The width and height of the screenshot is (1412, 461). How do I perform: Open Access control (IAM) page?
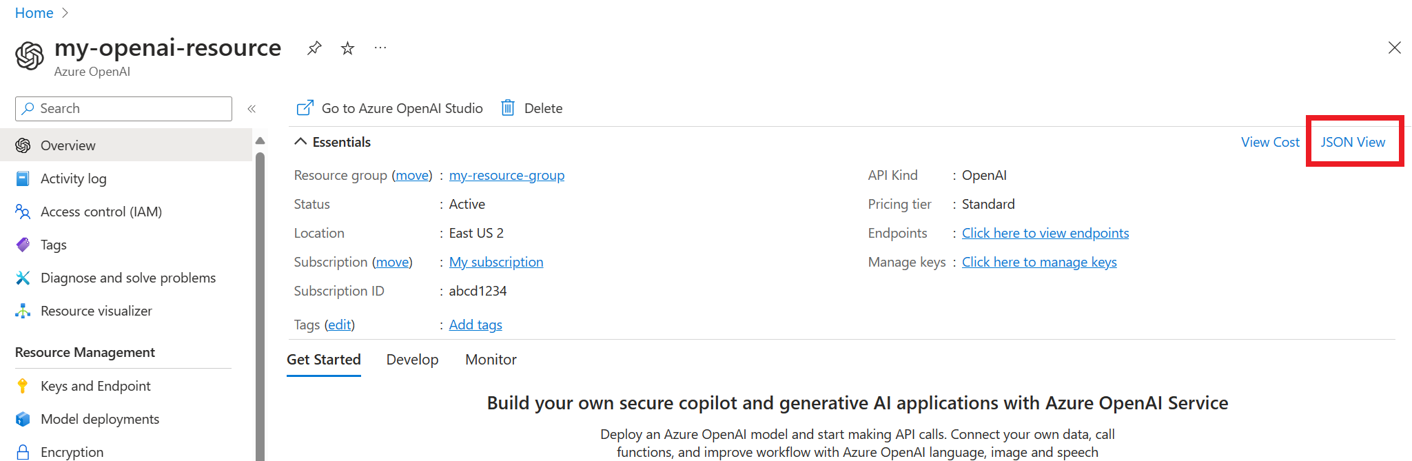101,212
